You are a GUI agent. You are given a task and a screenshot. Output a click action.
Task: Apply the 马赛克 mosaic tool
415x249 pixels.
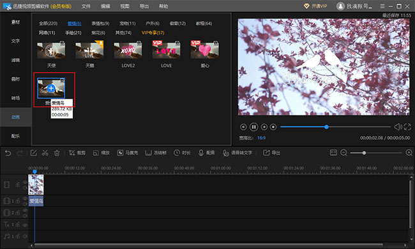coord(128,153)
